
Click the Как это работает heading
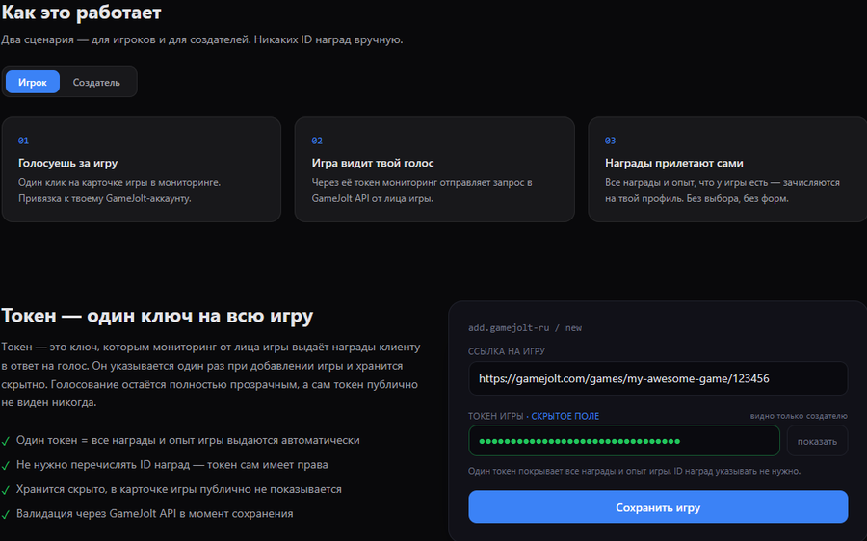81,13
